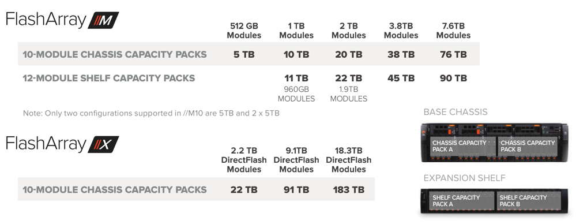Click the note about //M10 configurations
The image size is (576, 224).
151,113
